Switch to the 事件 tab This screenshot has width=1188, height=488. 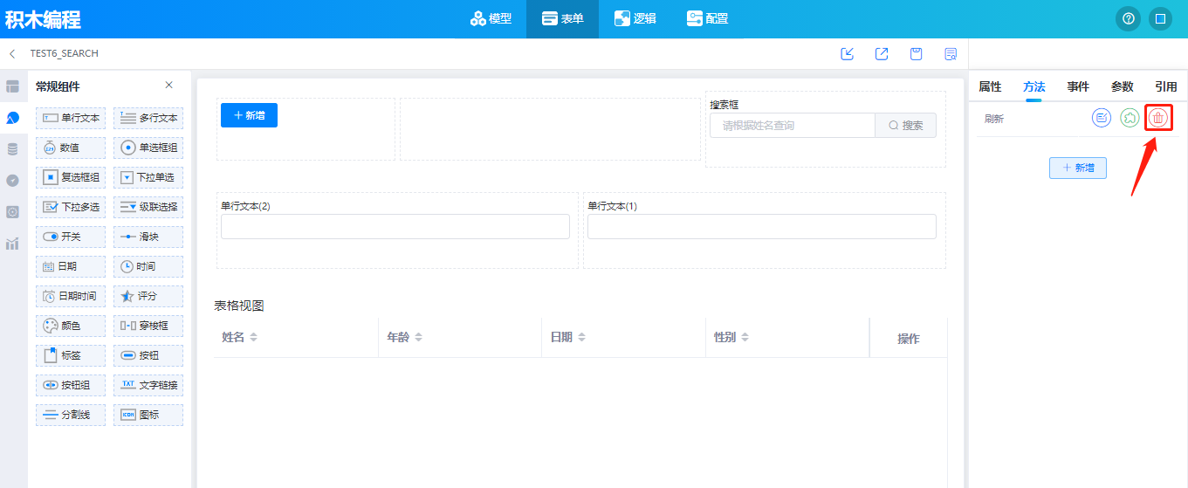pyautogui.click(x=1078, y=86)
